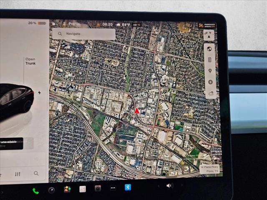Open all apps with three-dots launcher

click(113, 188)
